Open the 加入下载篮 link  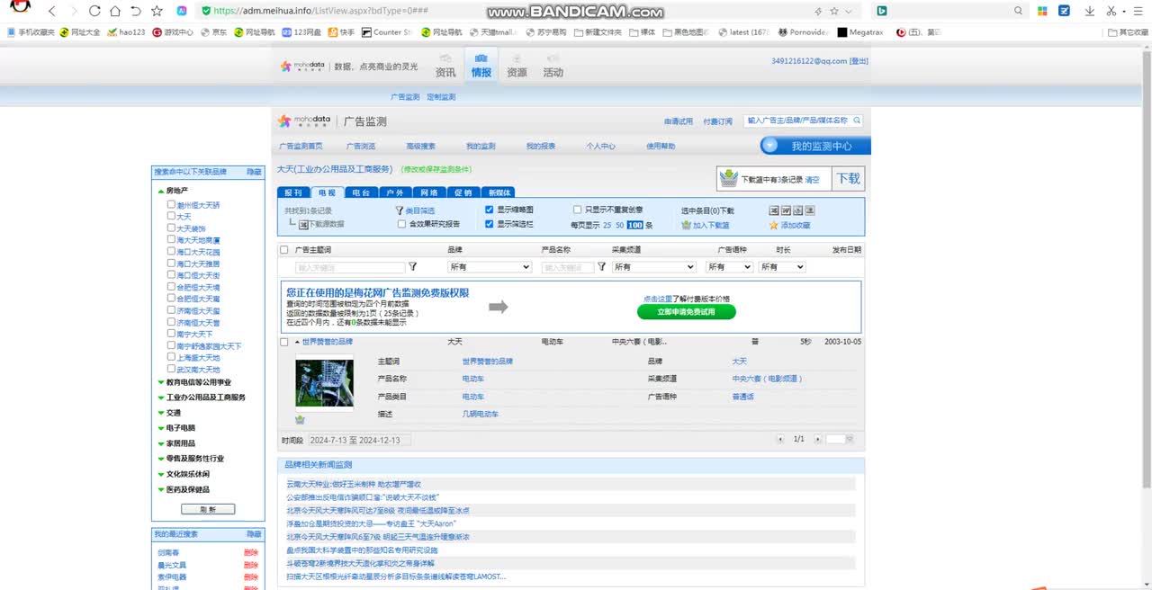711,225
